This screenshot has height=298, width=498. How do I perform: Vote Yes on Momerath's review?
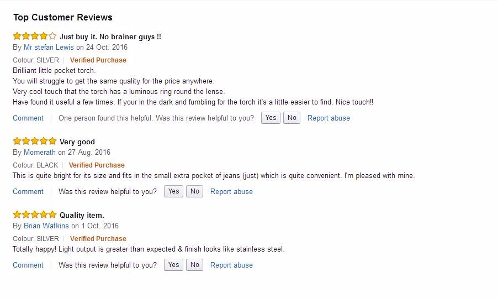pyautogui.click(x=173, y=191)
